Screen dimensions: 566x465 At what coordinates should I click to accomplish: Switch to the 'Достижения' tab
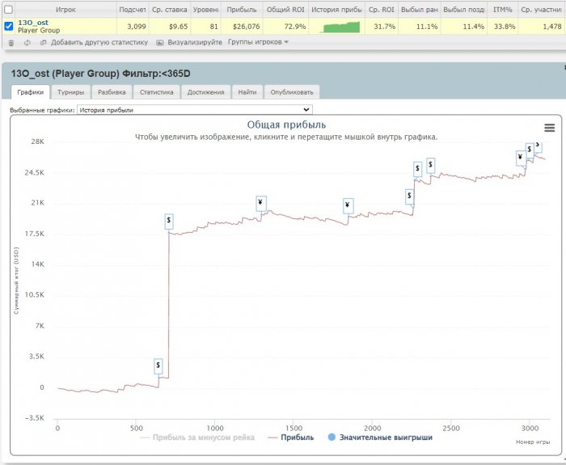point(205,92)
